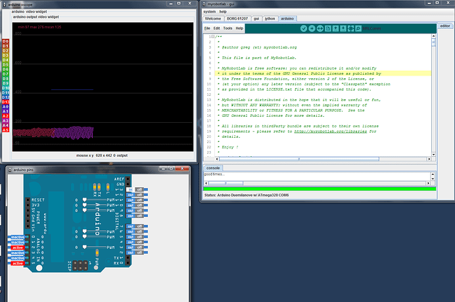Toggle digital pin 7 'out' mode button
Image resolution: width=455 pixels, height=302 pixels.
pyautogui.click(x=131, y=226)
